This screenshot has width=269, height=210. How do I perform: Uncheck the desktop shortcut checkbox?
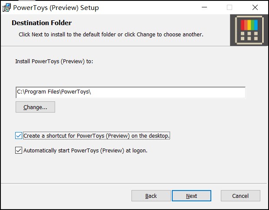point(19,136)
